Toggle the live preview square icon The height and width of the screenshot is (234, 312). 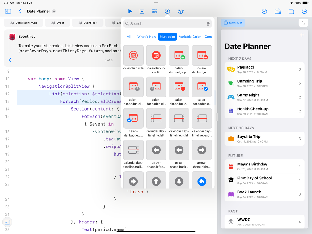[142, 11]
